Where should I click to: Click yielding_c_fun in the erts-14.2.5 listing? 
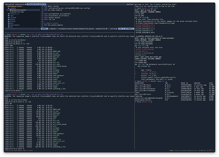[x=59, y=147]
